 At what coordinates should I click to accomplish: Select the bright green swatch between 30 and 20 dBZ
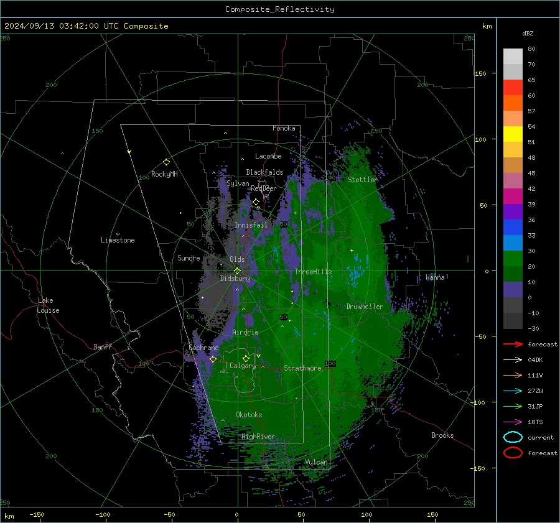[x=513, y=259]
